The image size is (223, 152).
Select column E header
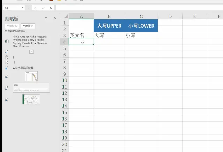194,16
